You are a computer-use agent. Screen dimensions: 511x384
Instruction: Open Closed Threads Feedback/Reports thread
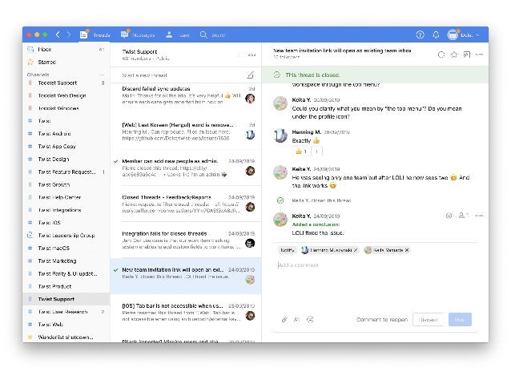pyautogui.click(x=186, y=204)
